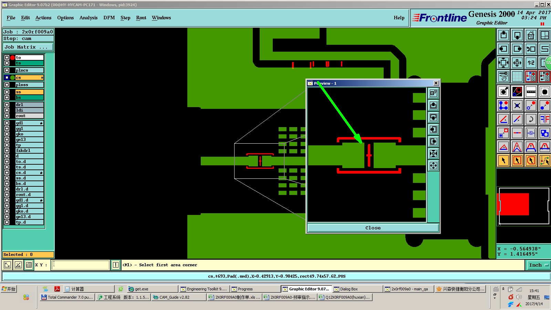
Task: Open the wrench and palette display settings icon
Action: coord(503,76)
